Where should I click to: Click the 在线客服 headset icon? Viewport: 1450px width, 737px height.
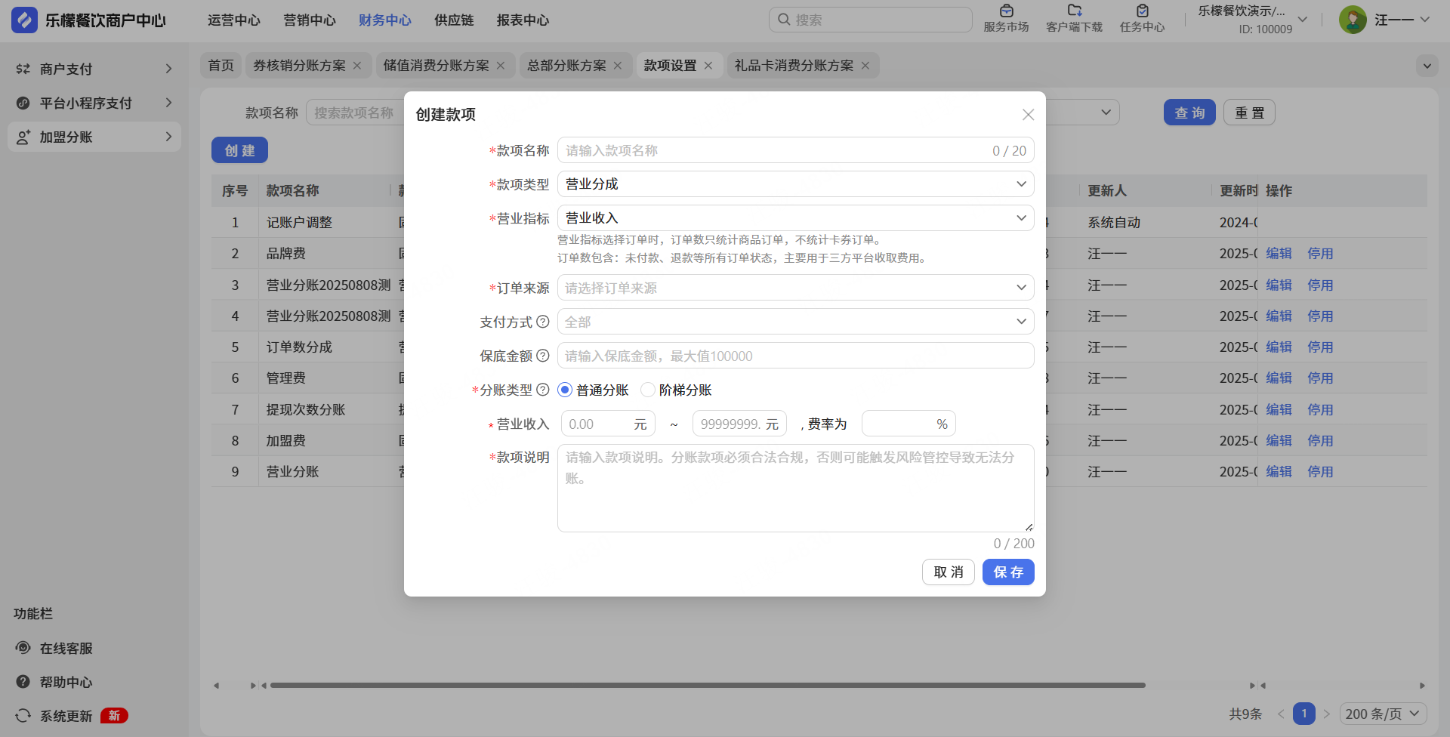pos(23,648)
